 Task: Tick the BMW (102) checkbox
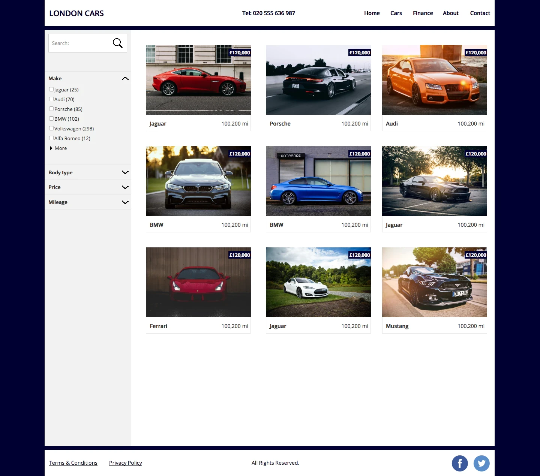tap(51, 118)
